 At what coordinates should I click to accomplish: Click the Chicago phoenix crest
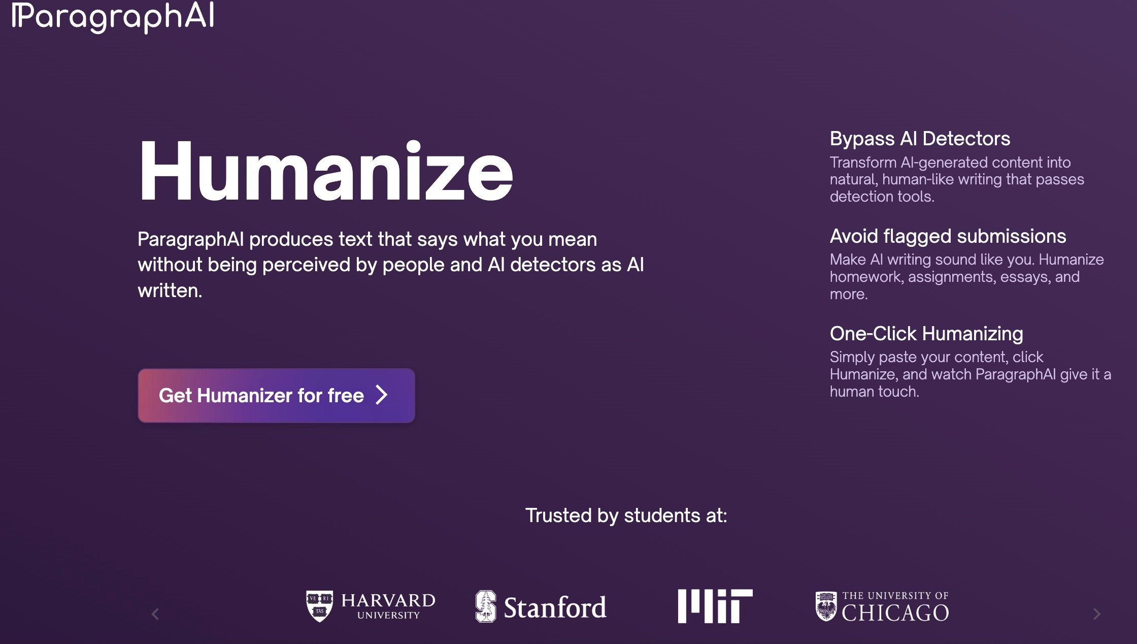[826, 606]
